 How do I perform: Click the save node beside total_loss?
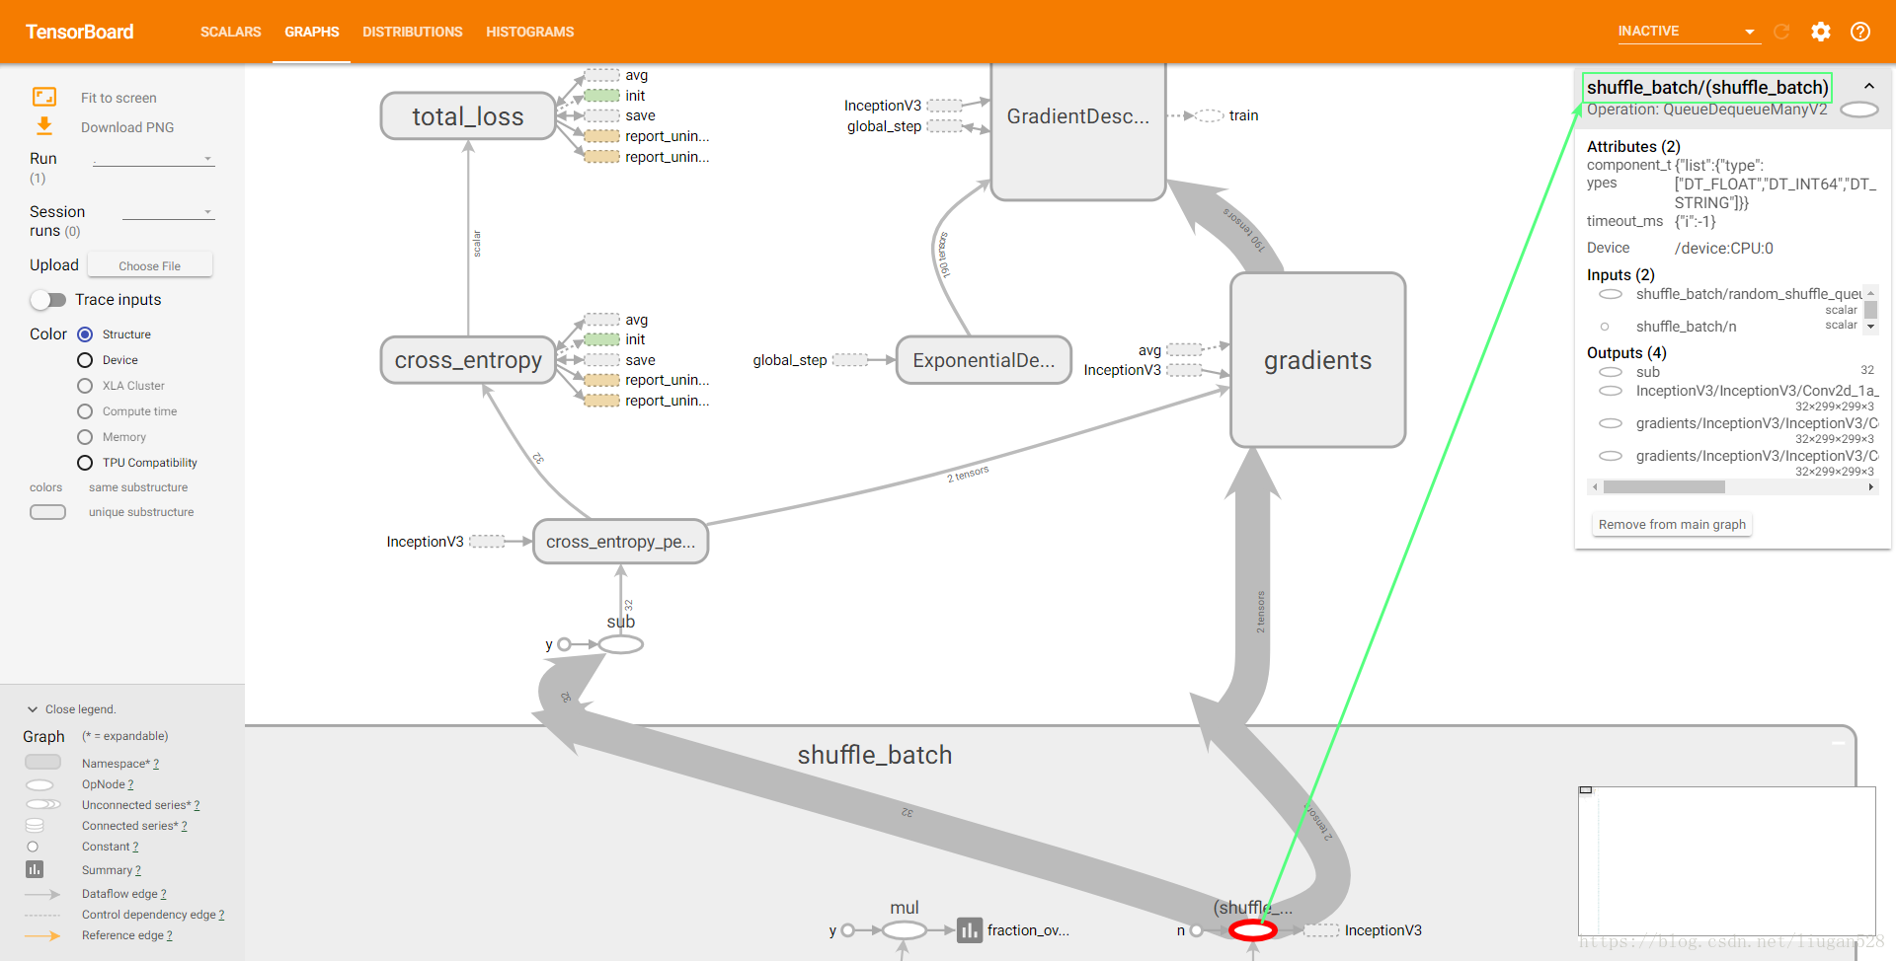[x=602, y=115]
